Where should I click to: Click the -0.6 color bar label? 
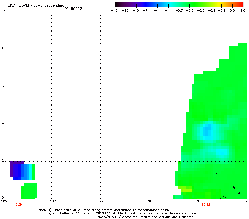[190, 11]
